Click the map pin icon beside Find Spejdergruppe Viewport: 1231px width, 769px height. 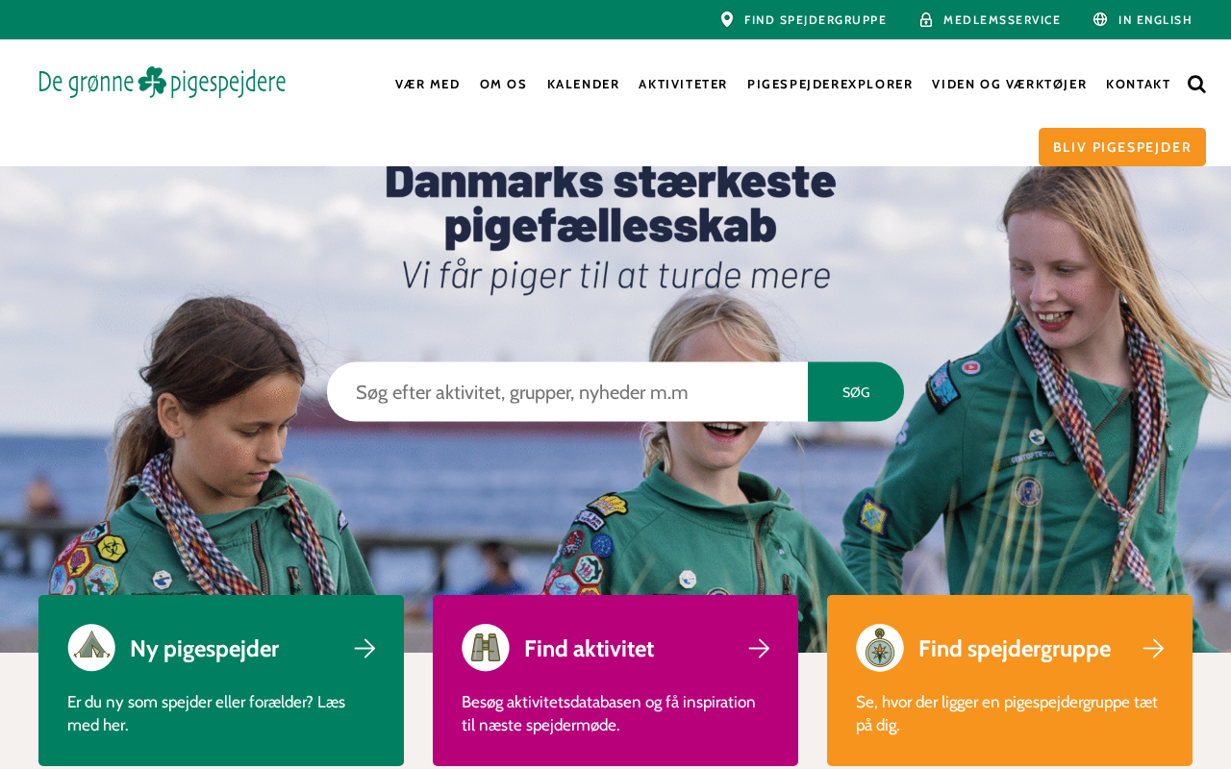(727, 19)
